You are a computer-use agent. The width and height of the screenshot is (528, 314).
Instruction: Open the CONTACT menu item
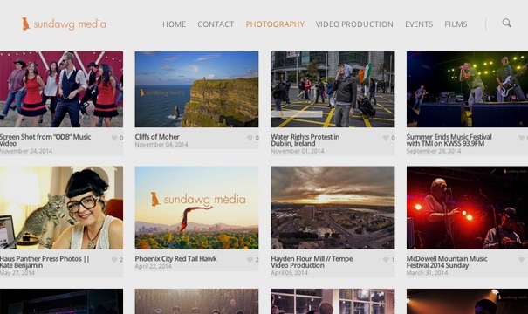click(x=216, y=24)
